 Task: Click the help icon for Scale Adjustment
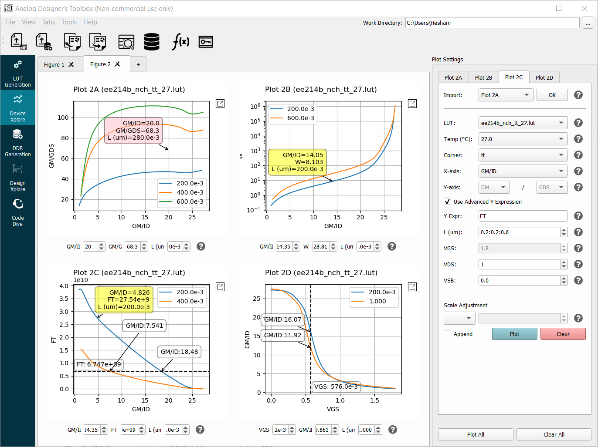click(x=578, y=318)
